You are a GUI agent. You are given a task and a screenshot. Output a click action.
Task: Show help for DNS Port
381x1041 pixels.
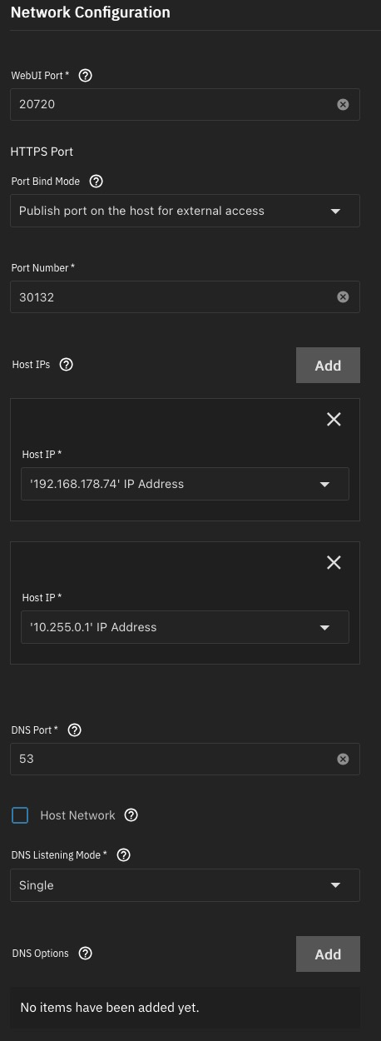click(74, 730)
